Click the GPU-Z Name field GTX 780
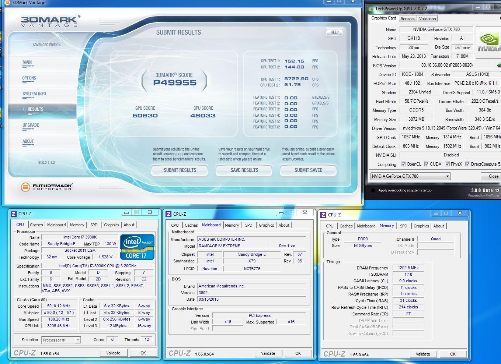 click(436, 29)
